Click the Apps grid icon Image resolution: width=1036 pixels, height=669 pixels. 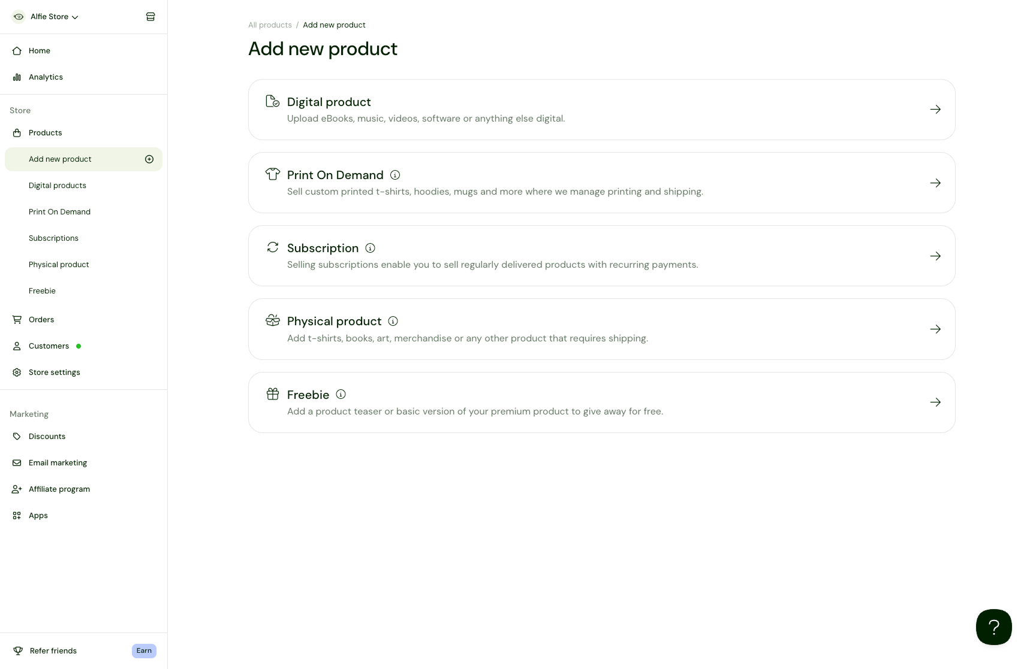click(17, 515)
